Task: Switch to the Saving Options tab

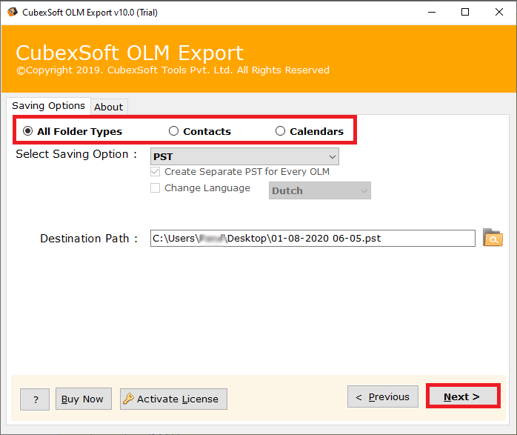Action: click(48, 106)
